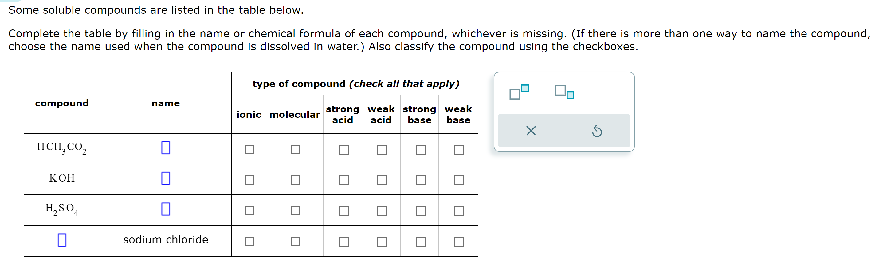This screenshot has height=272, width=879.
Task: Check strong base for KOH
Action: [421, 180]
